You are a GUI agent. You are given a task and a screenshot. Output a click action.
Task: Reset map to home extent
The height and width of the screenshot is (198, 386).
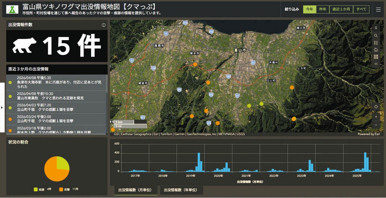tap(376, 50)
